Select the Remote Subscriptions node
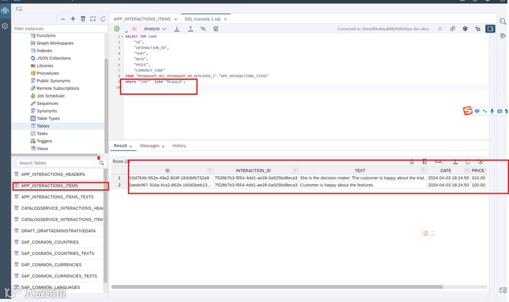 point(58,88)
